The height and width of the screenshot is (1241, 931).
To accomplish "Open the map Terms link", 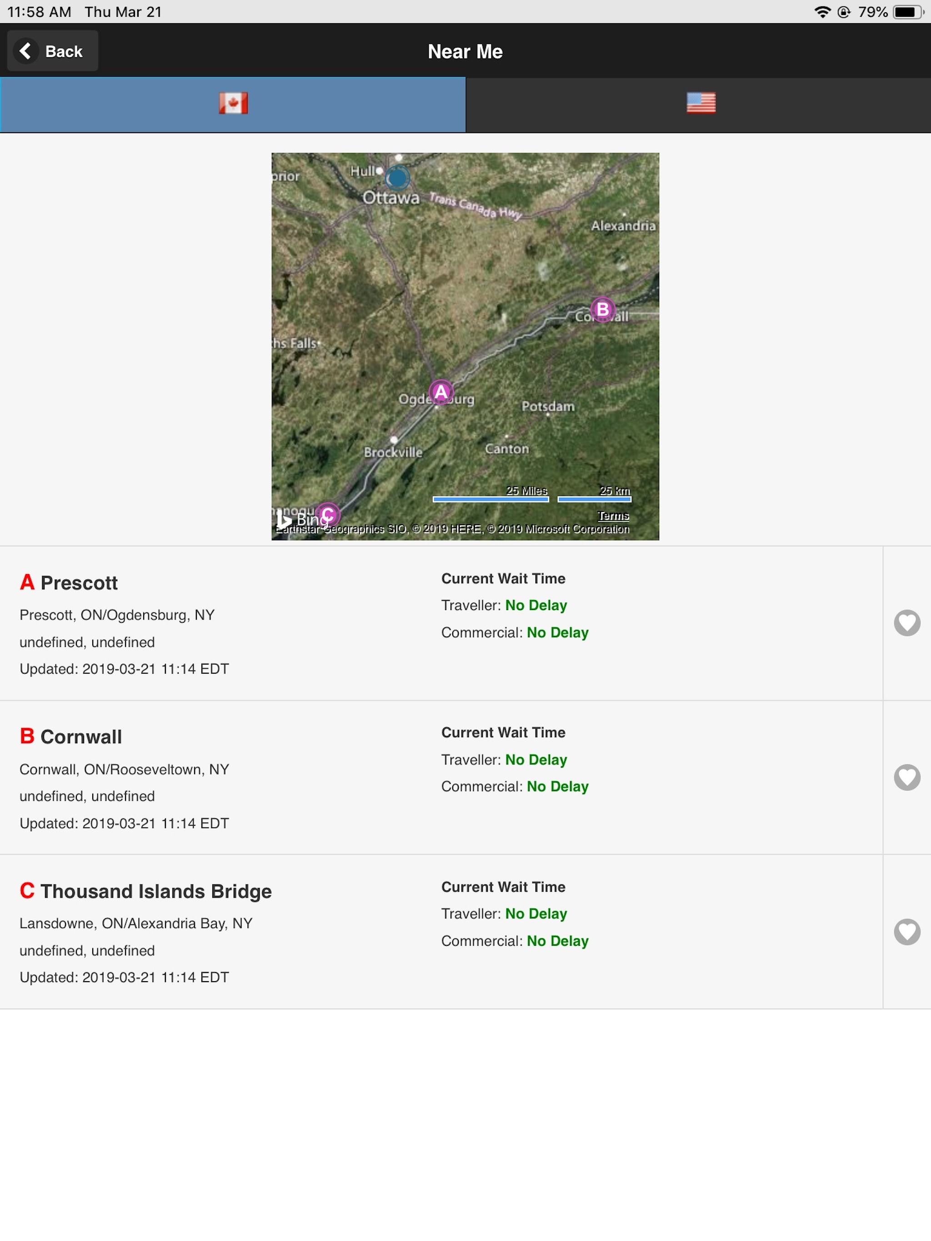I will click(x=613, y=516).
